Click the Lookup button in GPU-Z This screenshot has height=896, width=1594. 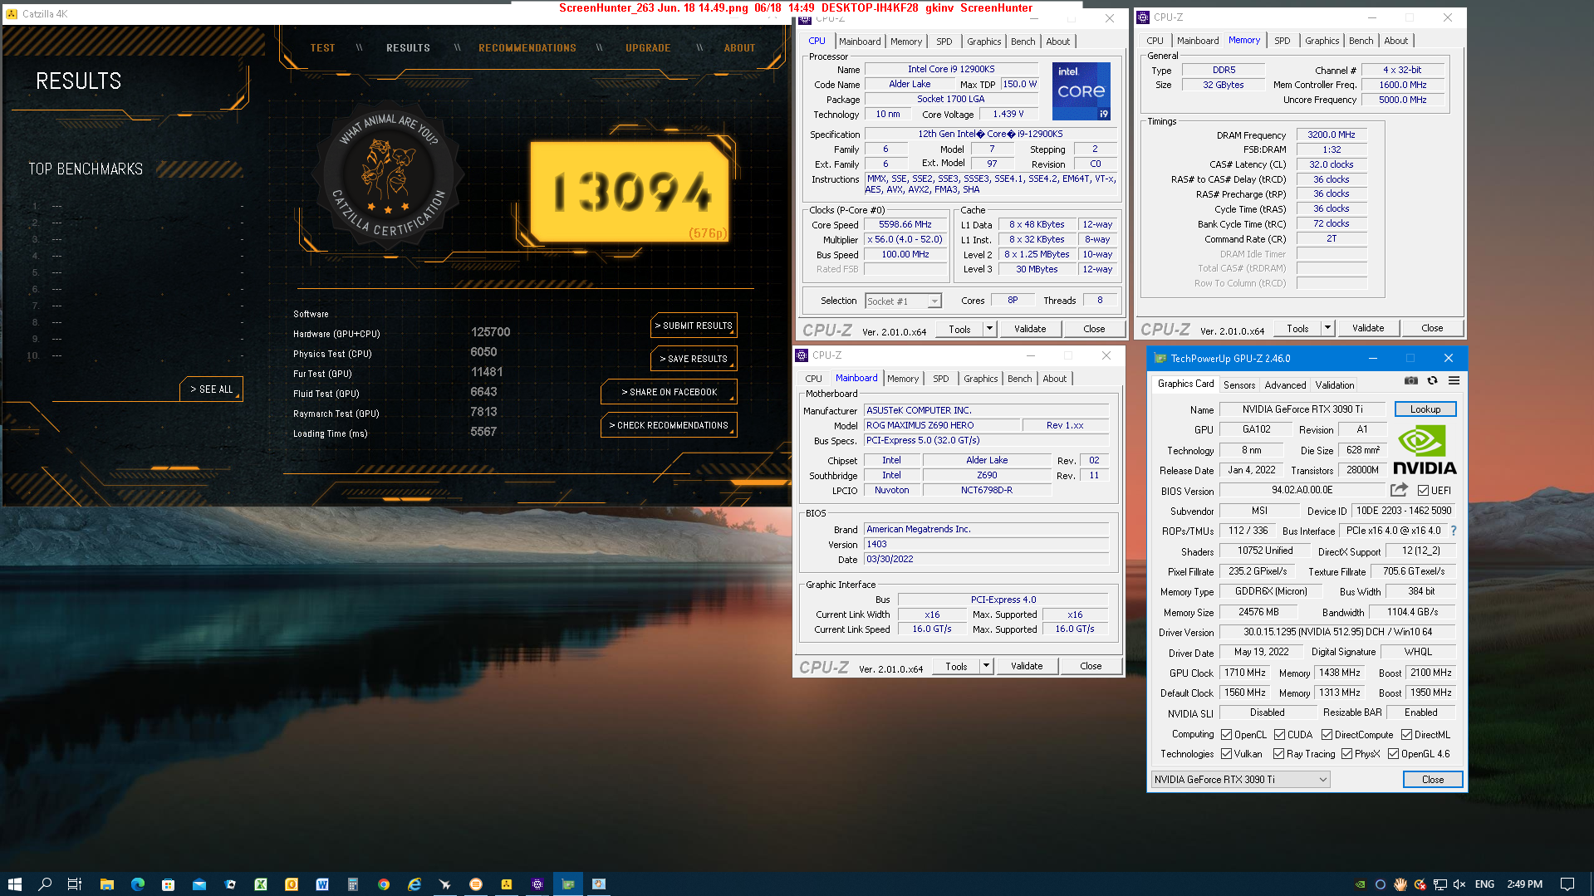1425,409
